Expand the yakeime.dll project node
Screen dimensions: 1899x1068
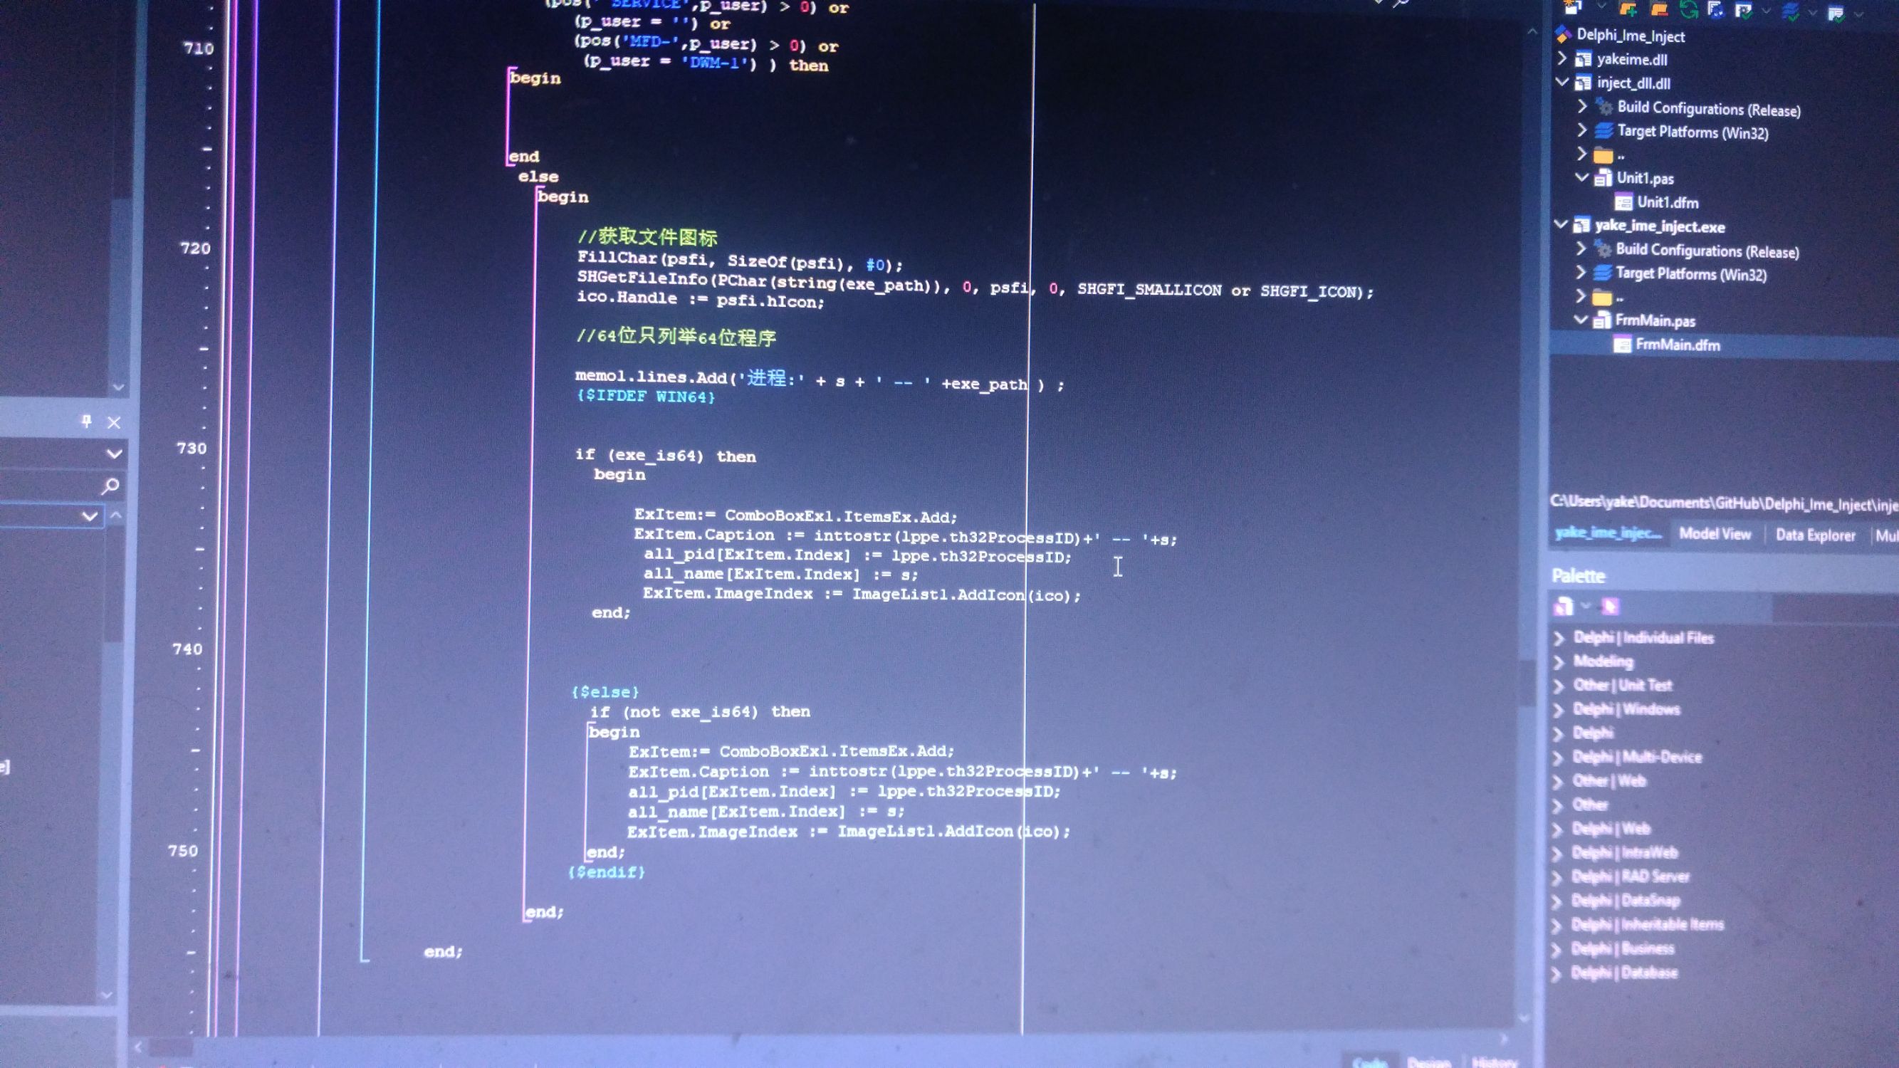[1562, 58]
